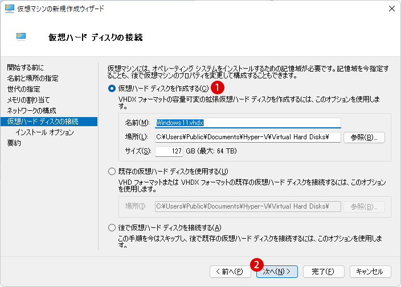Click the 名前(M): label

(137, 123)
